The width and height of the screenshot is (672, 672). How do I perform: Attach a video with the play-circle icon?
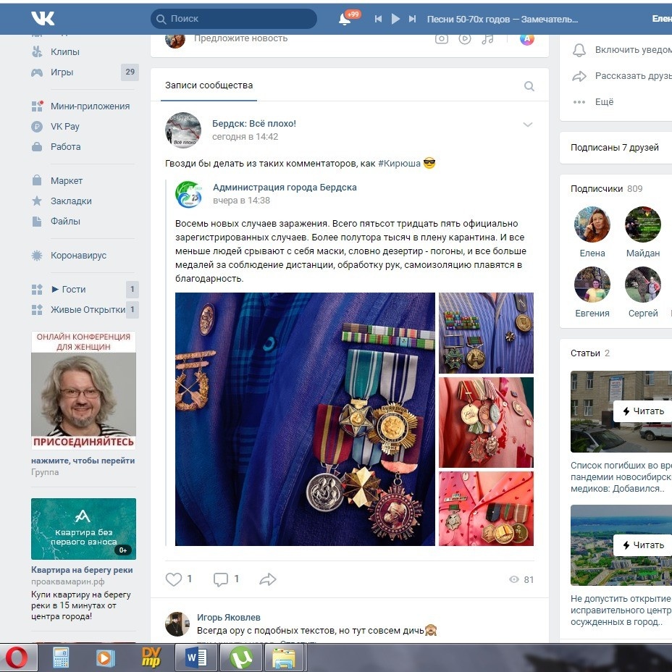click(465, 38)
